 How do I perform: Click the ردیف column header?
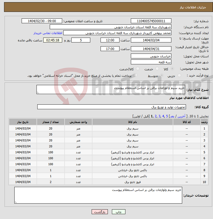click(204, 122)
